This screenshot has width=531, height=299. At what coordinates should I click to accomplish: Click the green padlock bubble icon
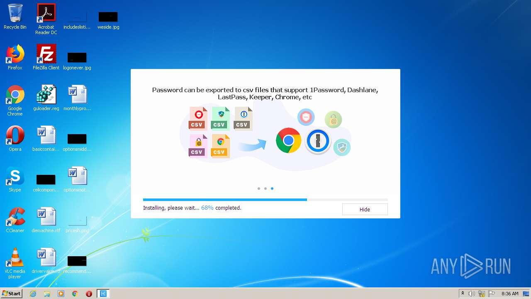click(333, 120)
